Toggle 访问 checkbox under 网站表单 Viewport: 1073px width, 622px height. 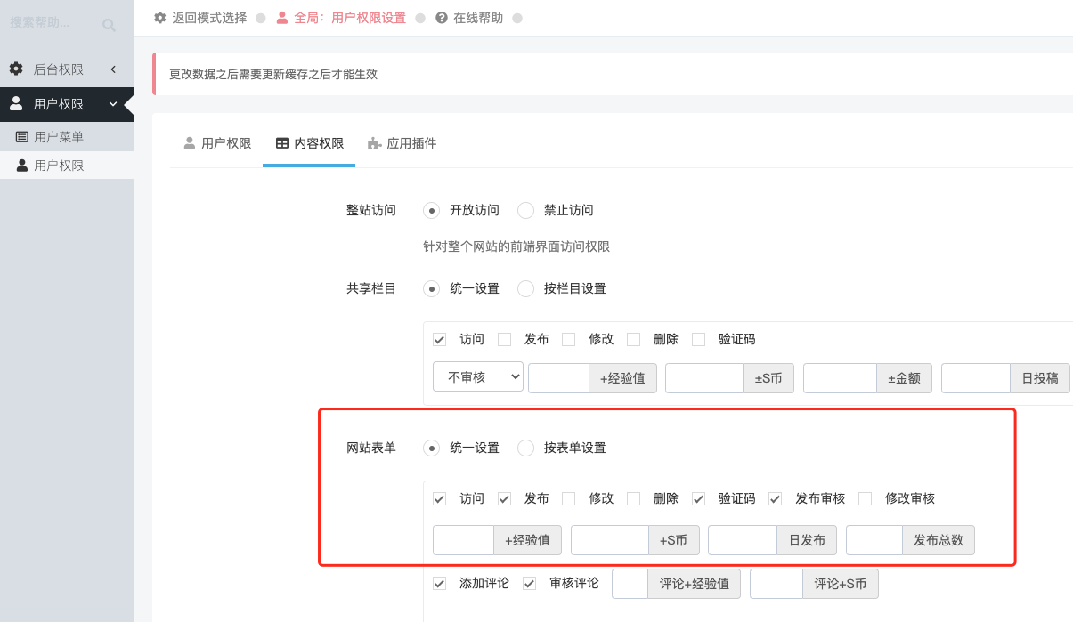[x=440, y=498]
